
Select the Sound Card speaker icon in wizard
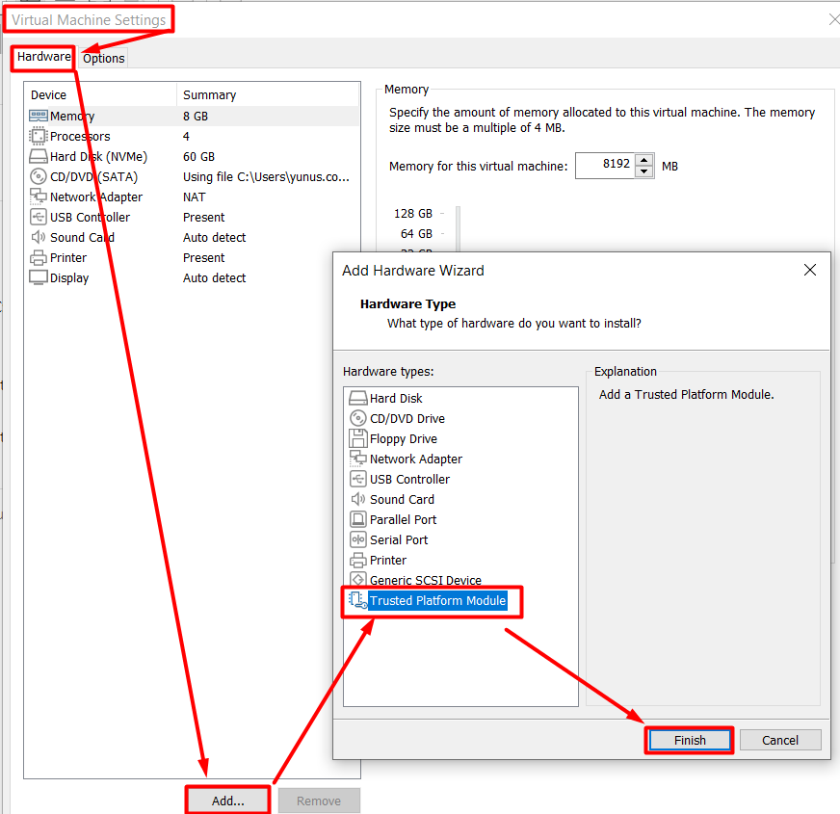[x=357, y=499]
